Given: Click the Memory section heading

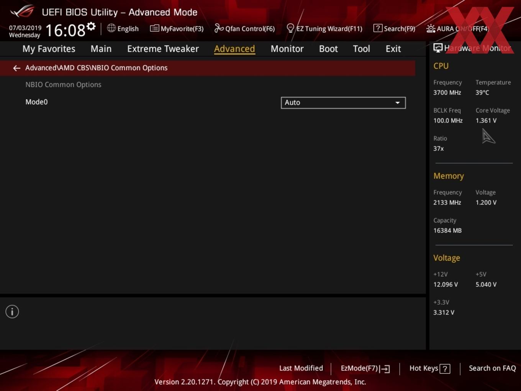Looking at the screenshot, I should (449, 176).
